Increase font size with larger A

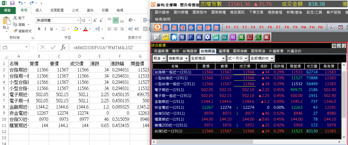(x=95, y=20)
